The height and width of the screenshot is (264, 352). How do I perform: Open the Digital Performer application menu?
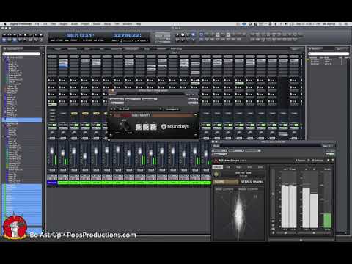21,24
